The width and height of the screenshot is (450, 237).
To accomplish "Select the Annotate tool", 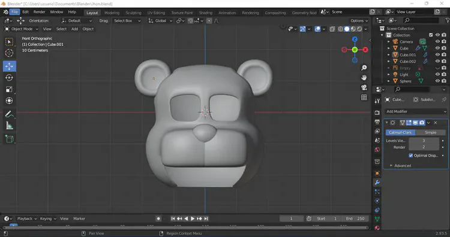I will [9, 114].
